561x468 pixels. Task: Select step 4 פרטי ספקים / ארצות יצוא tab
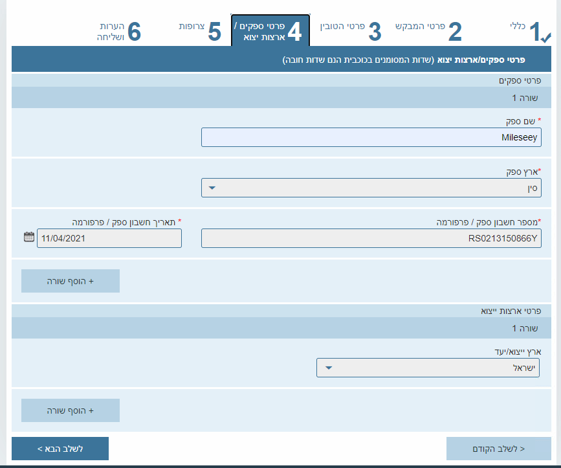click(x=270, y=31)
